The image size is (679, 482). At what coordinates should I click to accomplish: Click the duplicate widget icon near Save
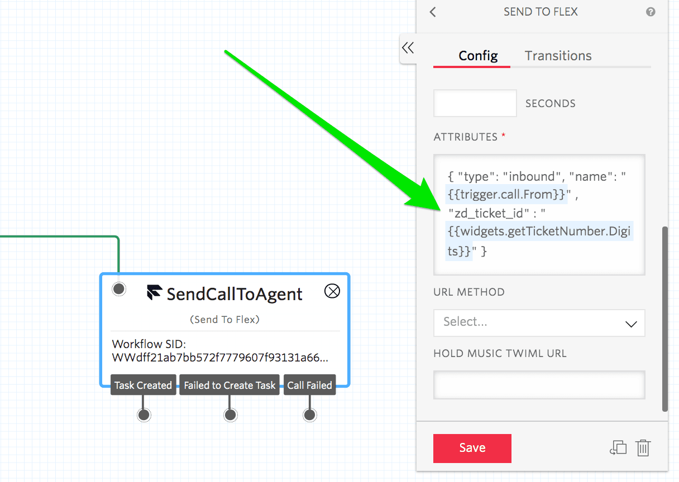[x=618, y=448]
